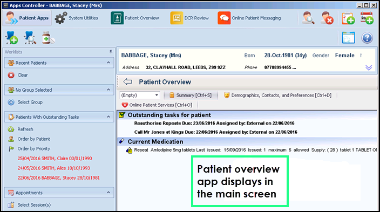Image resolution: width=380 pixels, height=212 pixels.
Task: Expand patient banner with double chevron
Action: [x=369, y=67]
